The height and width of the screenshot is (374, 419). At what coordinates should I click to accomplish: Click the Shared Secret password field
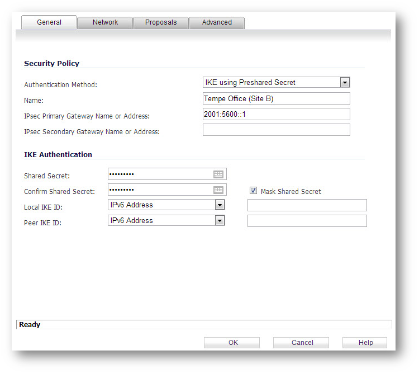[x=160, y=174]
